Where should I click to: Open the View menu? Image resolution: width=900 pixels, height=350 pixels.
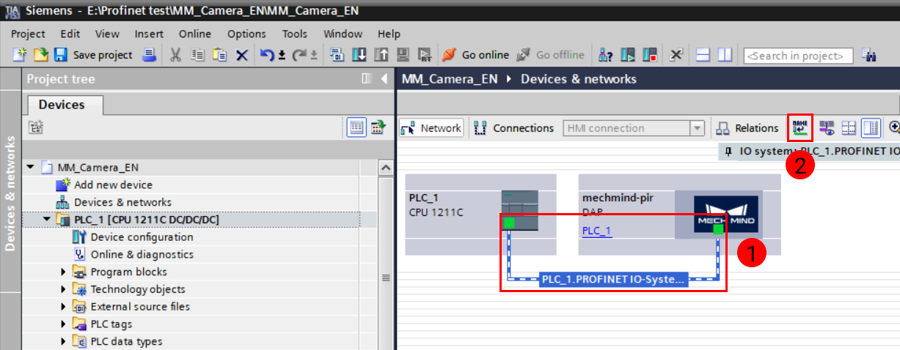click(x=107, y=34)
